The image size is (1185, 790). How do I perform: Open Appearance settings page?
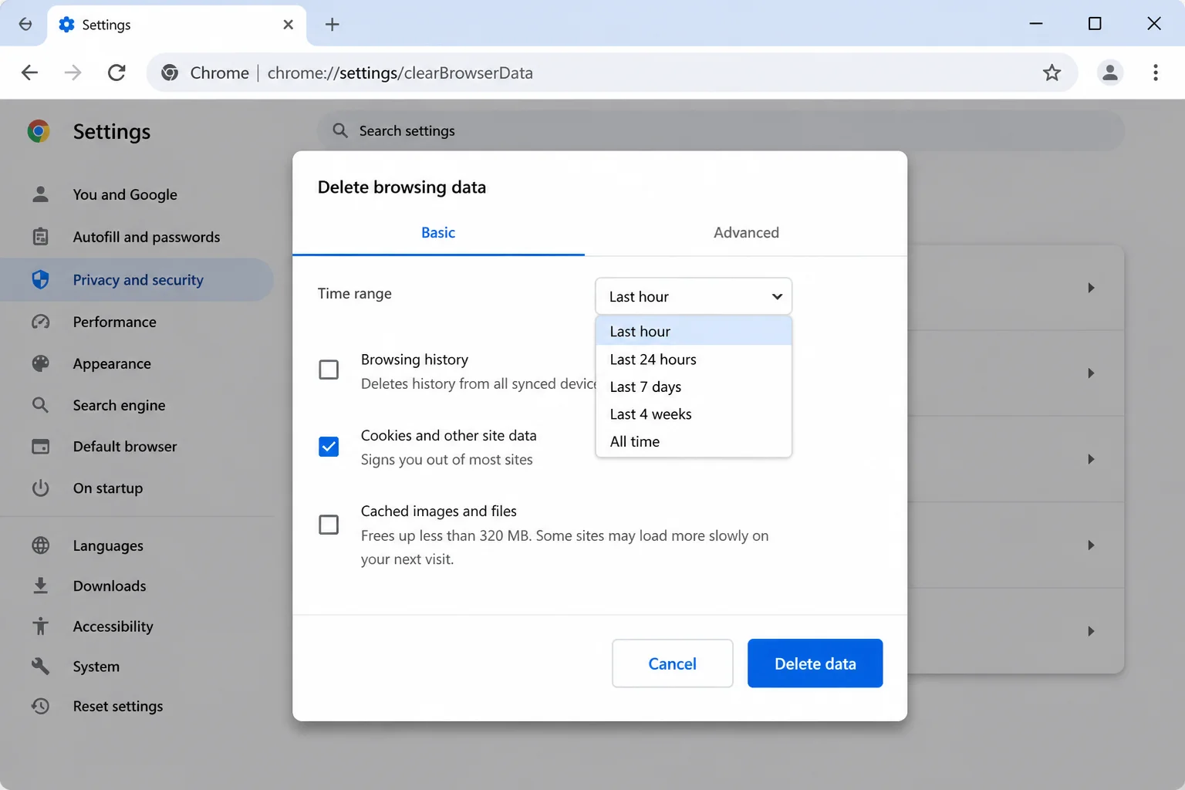coord(112,363)
